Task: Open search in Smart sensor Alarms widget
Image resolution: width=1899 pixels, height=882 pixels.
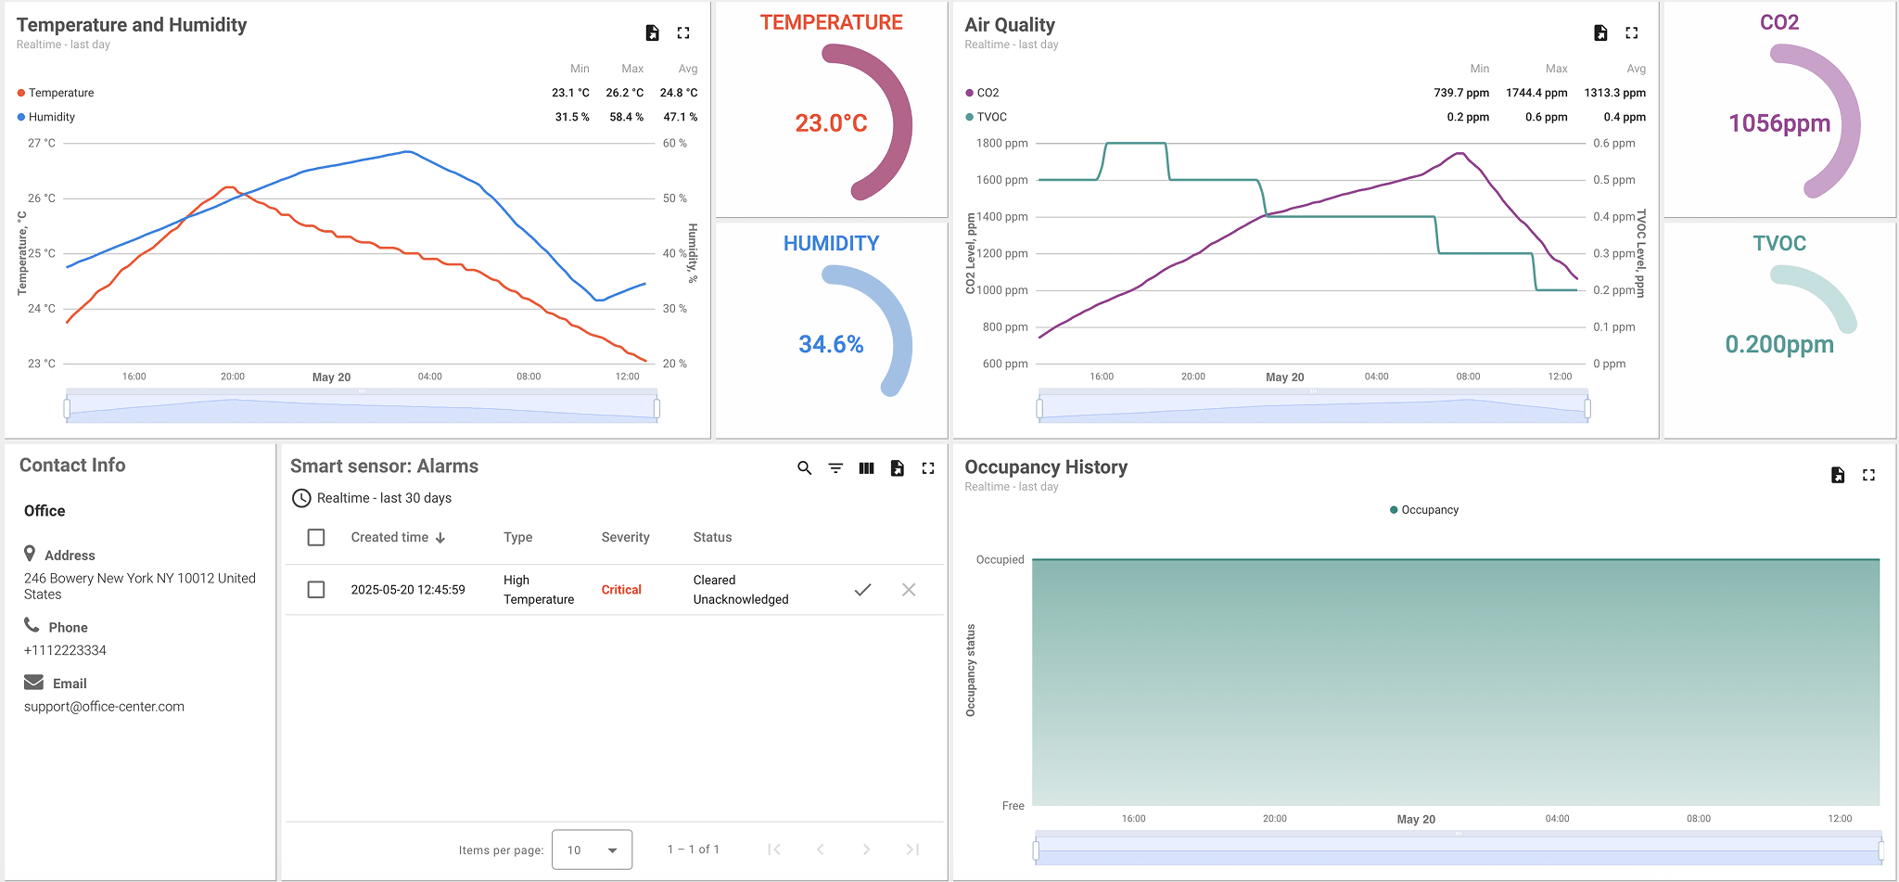Action: (x=803, y=468)
